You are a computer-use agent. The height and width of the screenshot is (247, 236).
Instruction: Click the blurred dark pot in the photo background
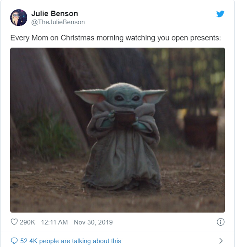pyautogui.click(x=201, y=131)
